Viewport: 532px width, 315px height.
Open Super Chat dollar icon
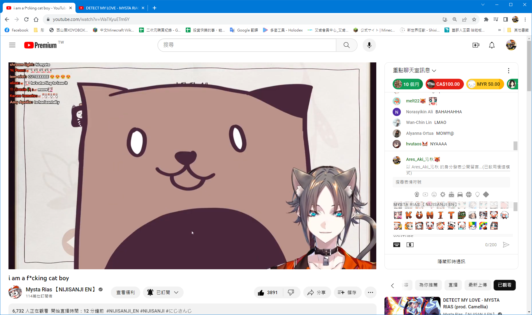[x=410, y=245]
